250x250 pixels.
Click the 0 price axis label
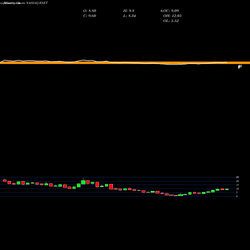pos(237,196)
